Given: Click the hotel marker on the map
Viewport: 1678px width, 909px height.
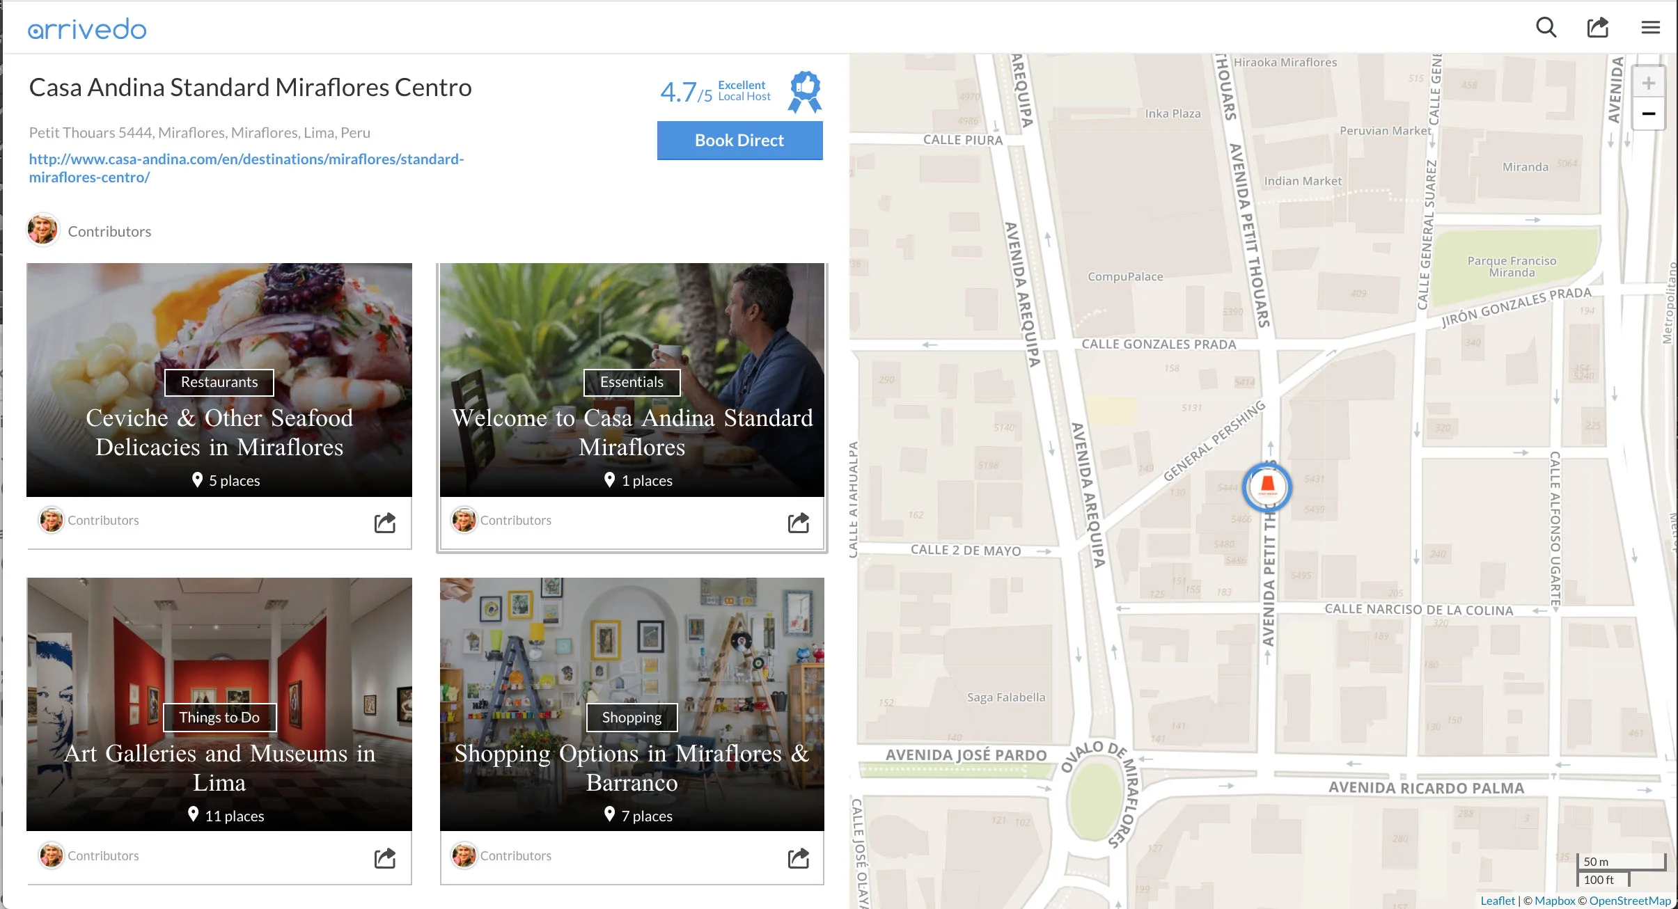Looking at the screenshot, I should pyautogui.click(x=1267, y=487).
